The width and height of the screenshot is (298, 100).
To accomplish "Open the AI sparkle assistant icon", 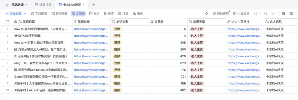I will (207, 14).
